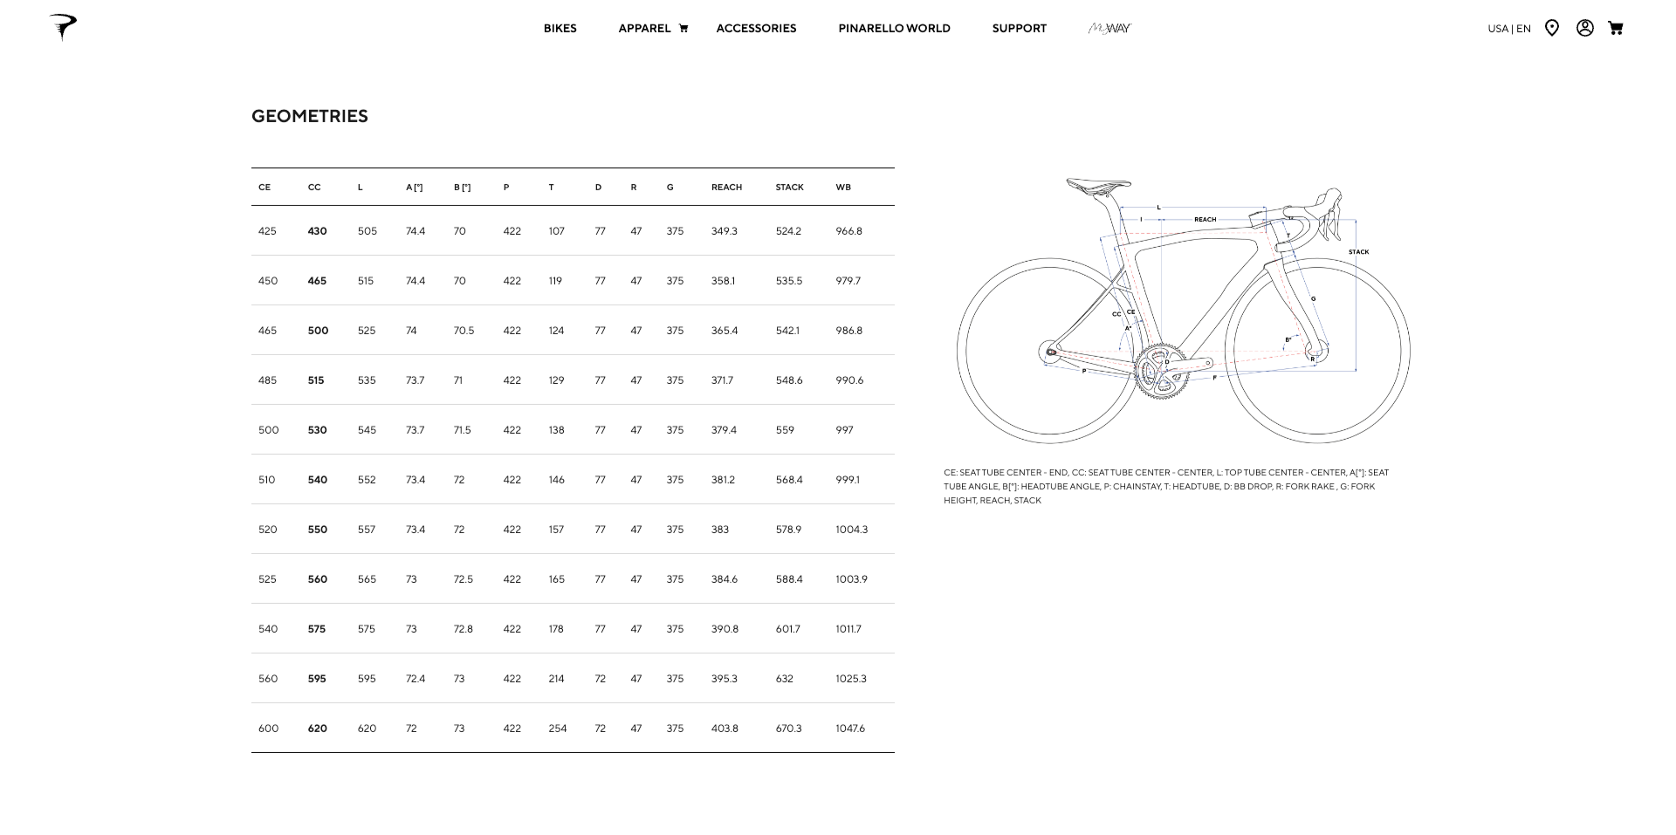Open the Apparel menu
The image size is (1676, 835).
point(644,29)
